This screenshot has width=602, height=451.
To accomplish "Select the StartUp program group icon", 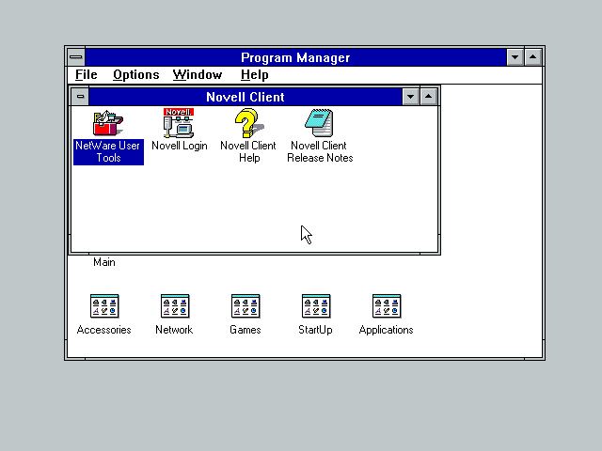I will tap(316, 306).
